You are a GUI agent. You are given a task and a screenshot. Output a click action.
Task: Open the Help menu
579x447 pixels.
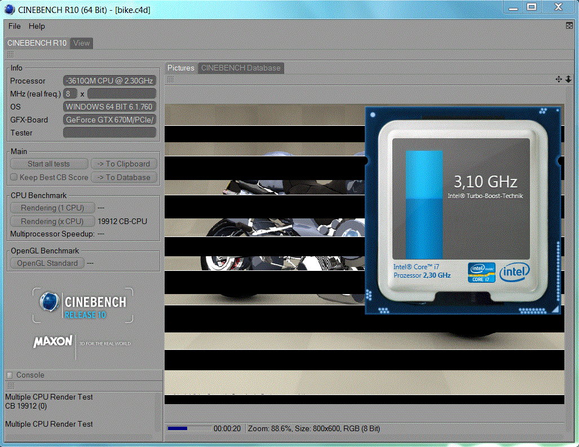37,26
